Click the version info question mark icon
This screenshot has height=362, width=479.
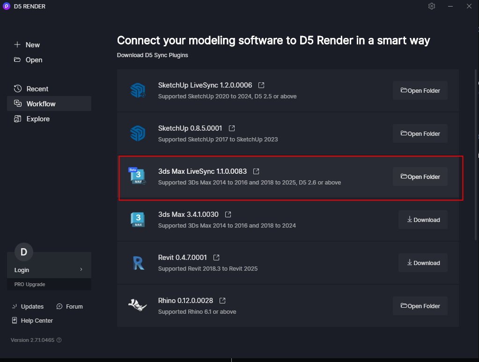[59, 340]
